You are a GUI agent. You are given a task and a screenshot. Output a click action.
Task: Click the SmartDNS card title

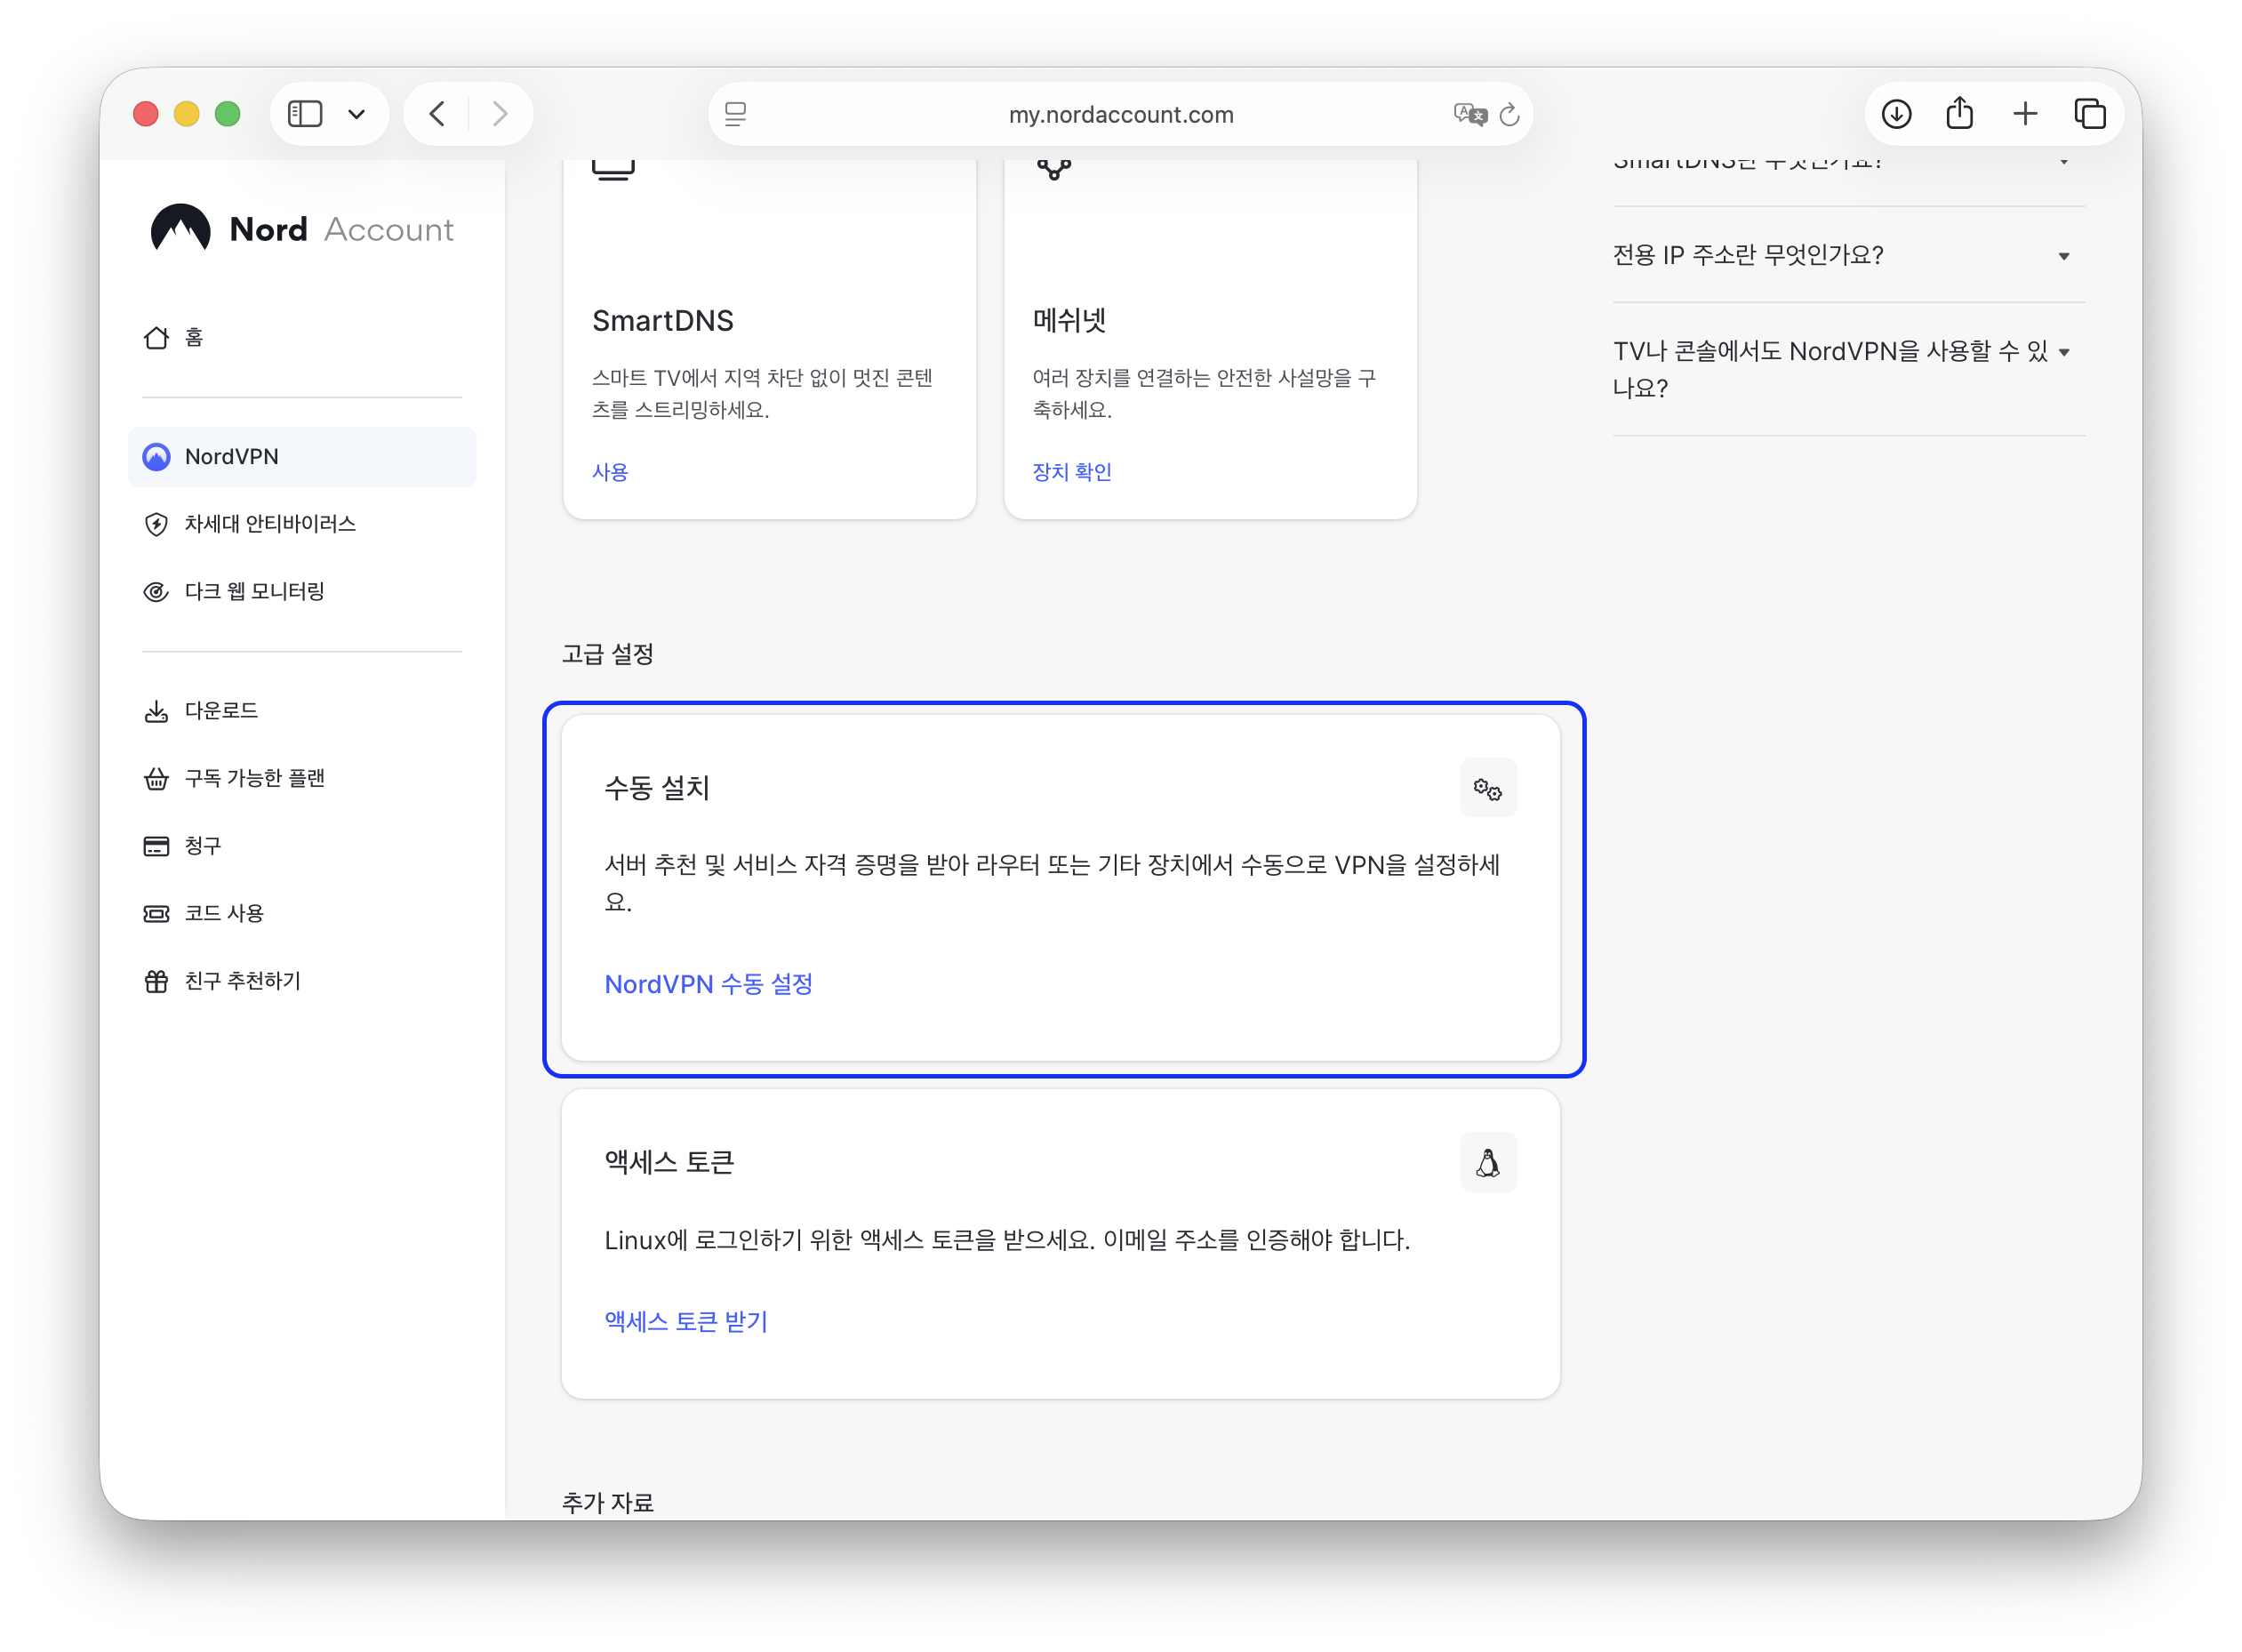tap(662, 321)
